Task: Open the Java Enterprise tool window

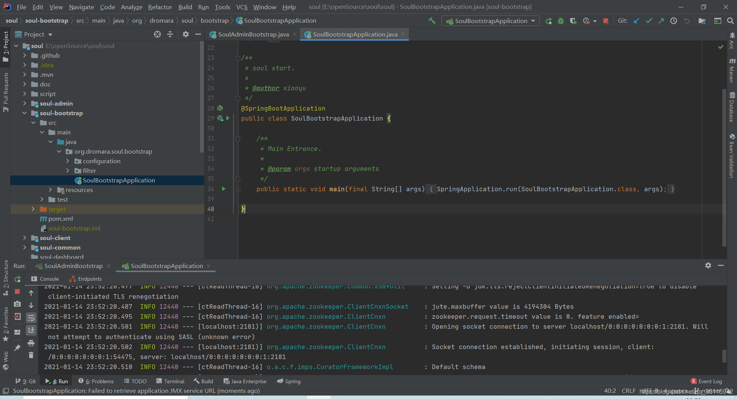Action: point(245,381)
